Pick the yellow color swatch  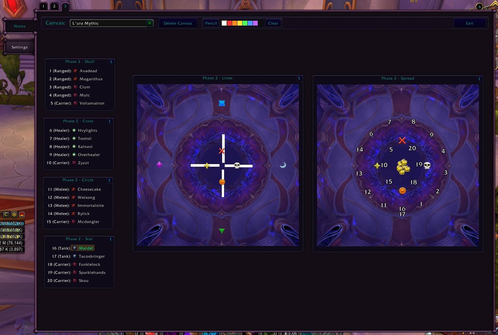240,23
